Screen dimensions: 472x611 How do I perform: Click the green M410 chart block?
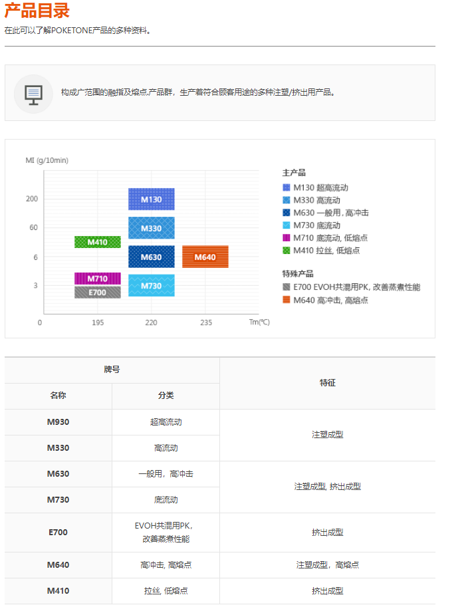98,242
